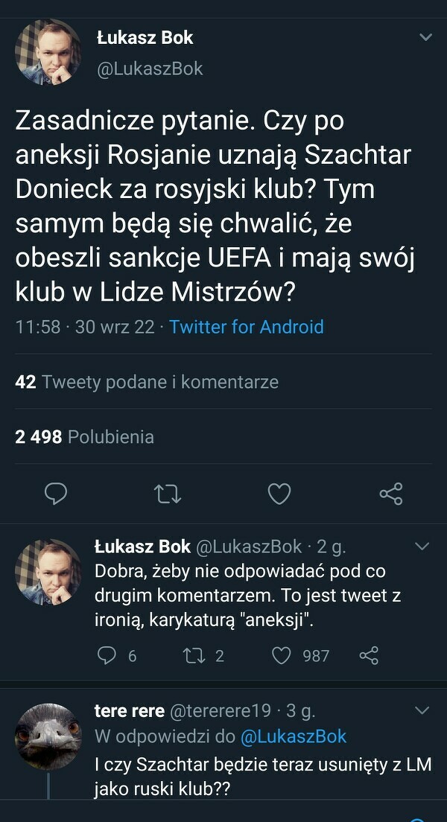Expand options for Łukasz Bok's follow-up tweet
447x822 pixels.
[422, 547]
